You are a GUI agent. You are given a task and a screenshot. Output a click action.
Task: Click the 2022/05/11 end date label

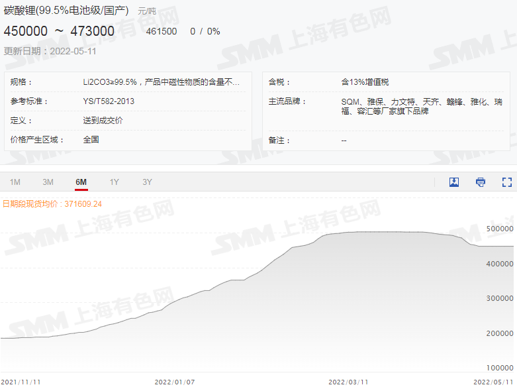pyautogui.click(x=493, y=382)
